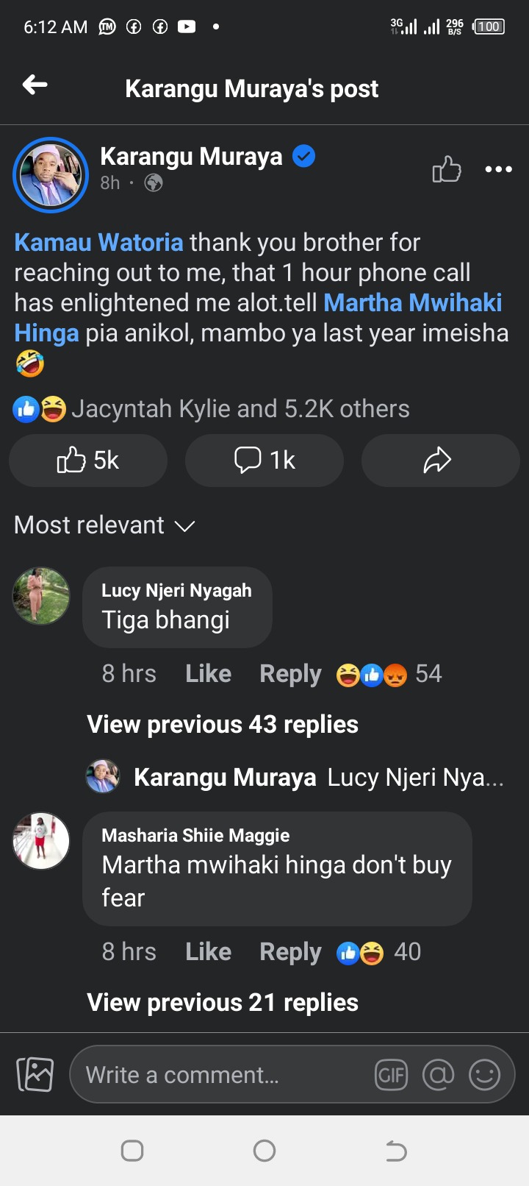Open the emoji smiley picker

click(x=485, y=1076)
